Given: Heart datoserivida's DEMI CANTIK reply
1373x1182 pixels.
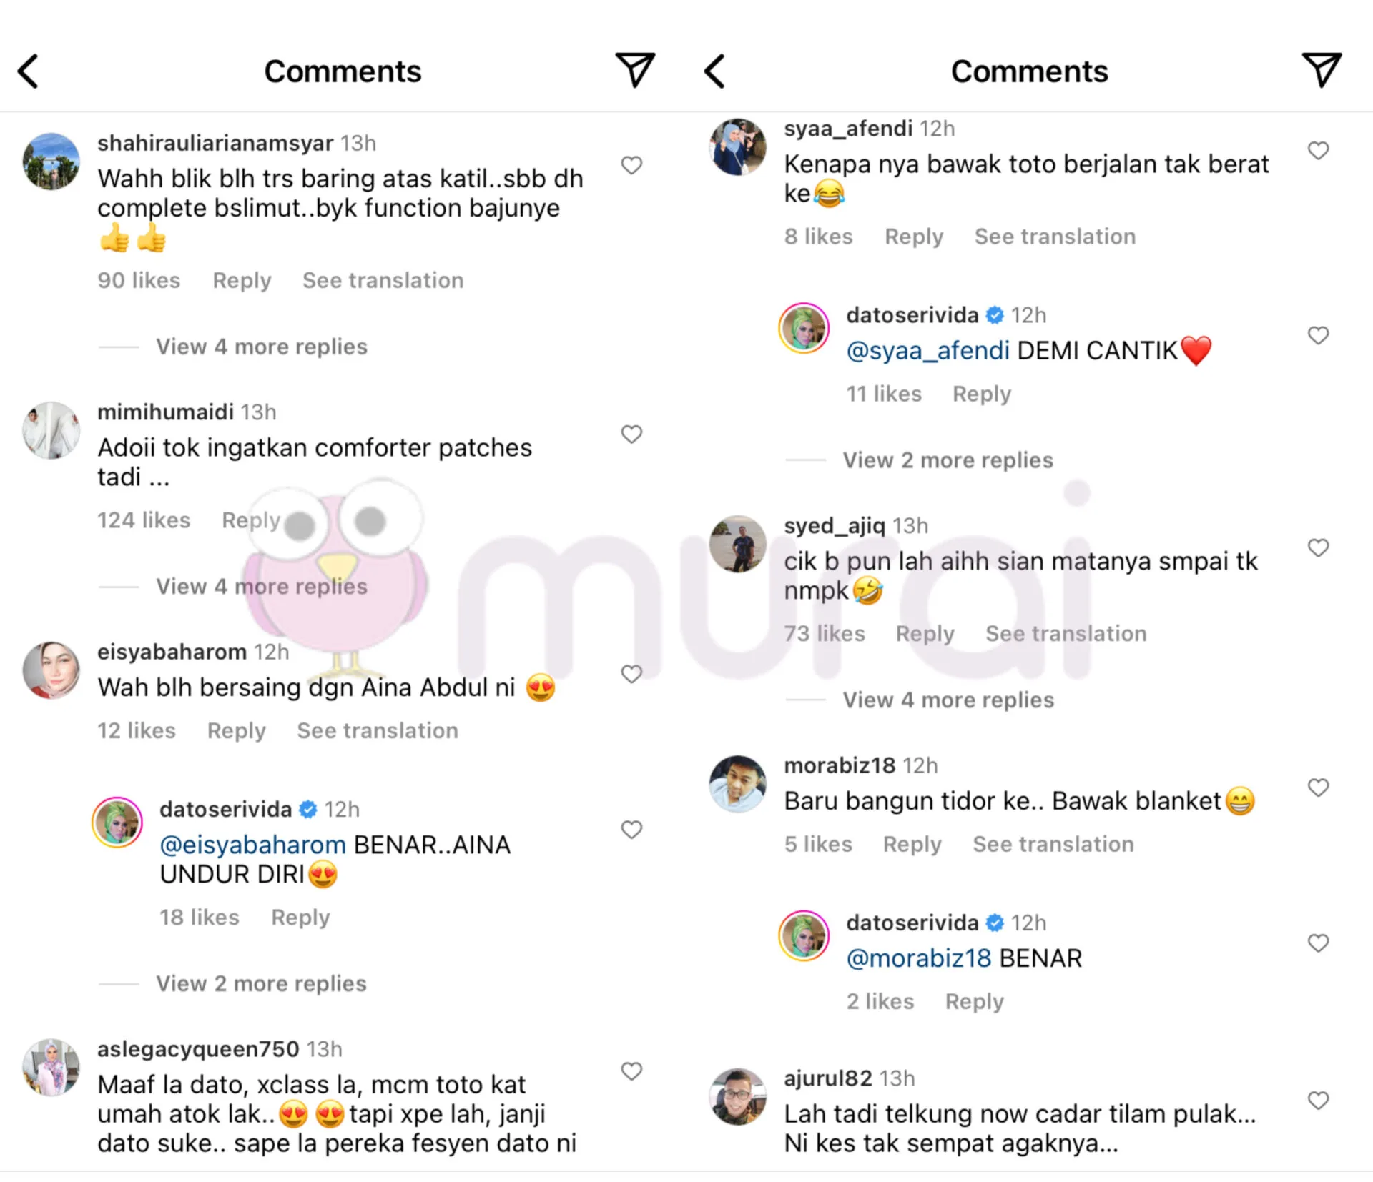Looking at the screenshot, I should (x=1318, y=335).
